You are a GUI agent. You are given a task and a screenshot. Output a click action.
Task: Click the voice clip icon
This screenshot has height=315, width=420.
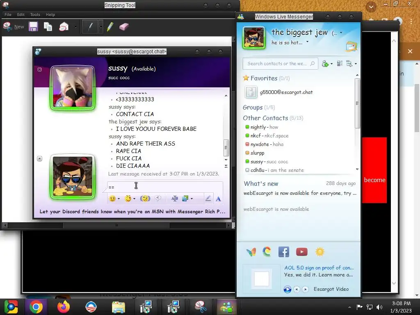[158, 199]
